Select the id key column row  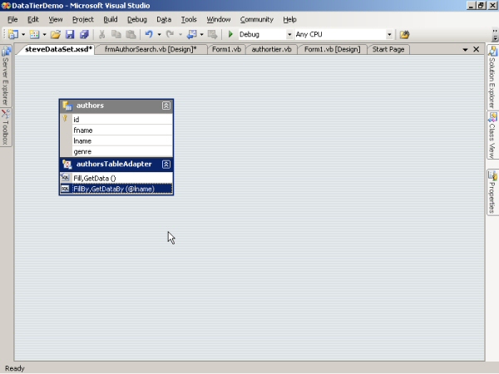pos(116,120)
